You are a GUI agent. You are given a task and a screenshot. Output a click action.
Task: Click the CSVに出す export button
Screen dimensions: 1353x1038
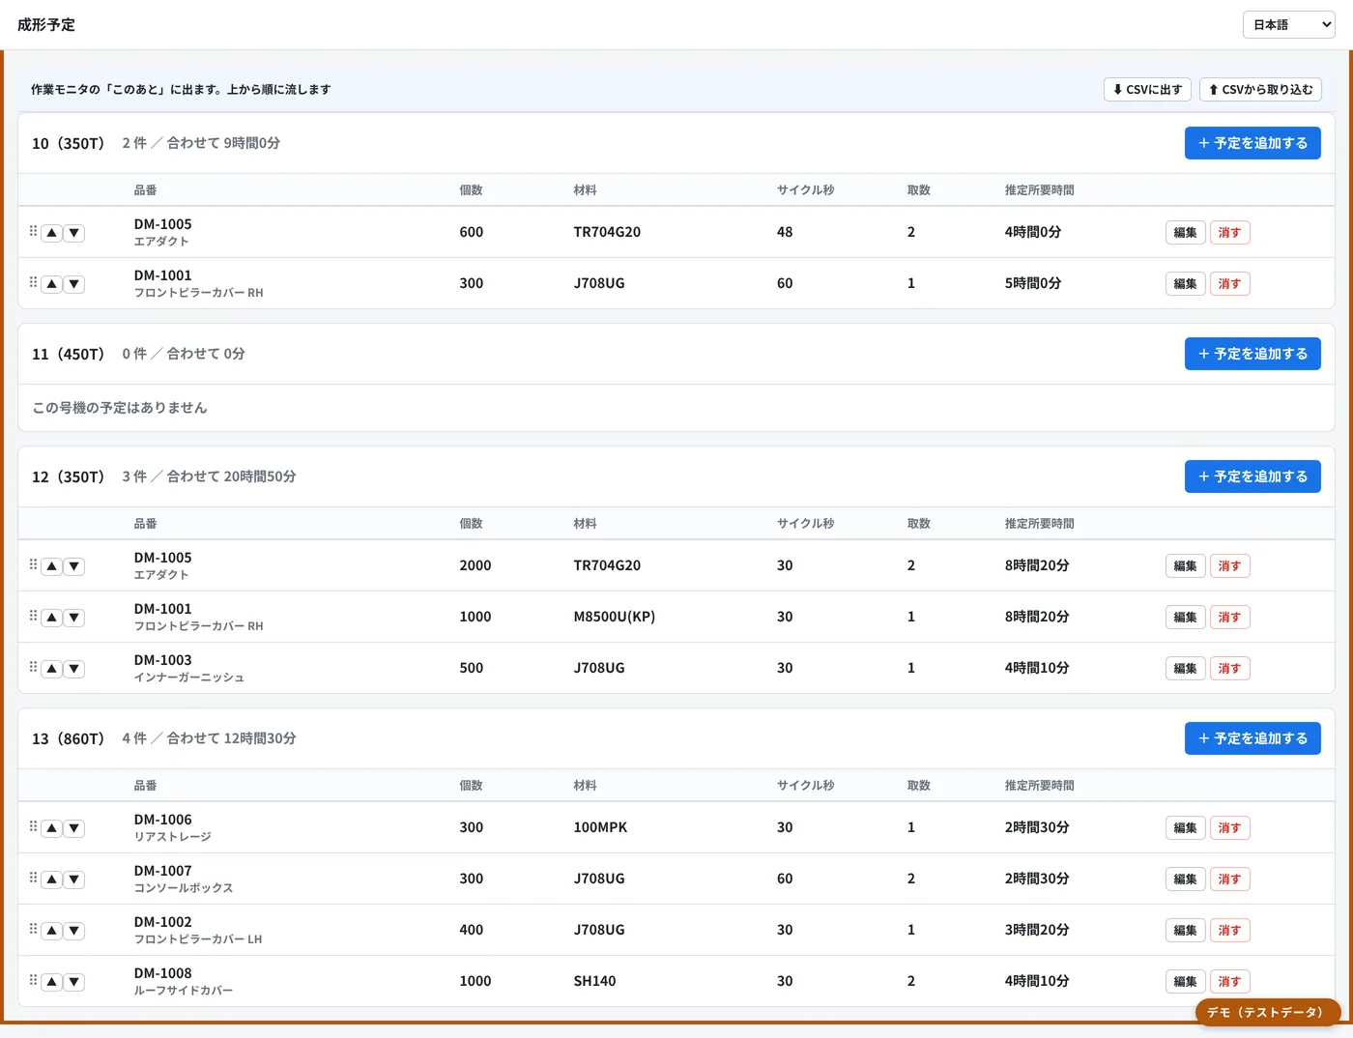pyautogui.click(x=1147, y=90)
